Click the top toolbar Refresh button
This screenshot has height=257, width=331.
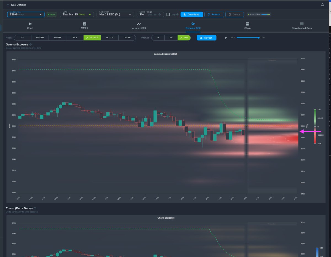pos(214,14)
